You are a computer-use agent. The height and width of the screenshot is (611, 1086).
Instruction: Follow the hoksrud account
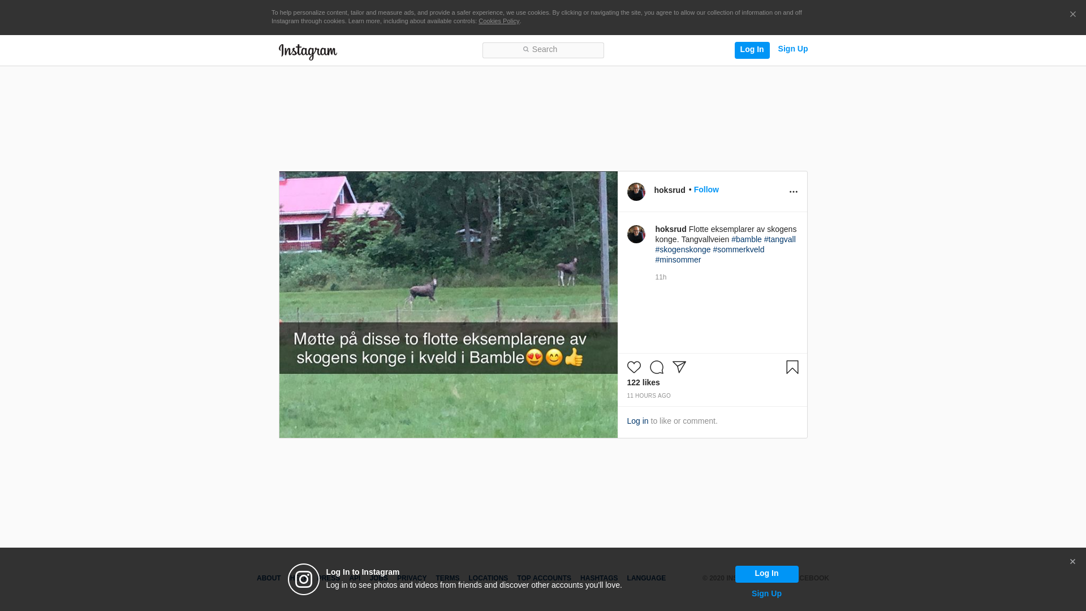[x=706, y=190]
